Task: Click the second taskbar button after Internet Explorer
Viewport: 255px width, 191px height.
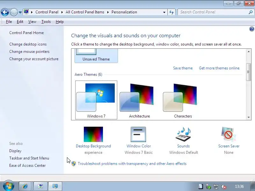Action: (40, 186)
